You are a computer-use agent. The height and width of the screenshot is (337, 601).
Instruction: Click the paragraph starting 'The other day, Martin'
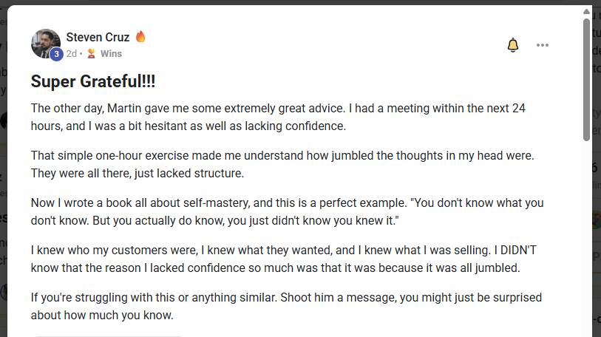pyautogui.click(x=278, y=117)
